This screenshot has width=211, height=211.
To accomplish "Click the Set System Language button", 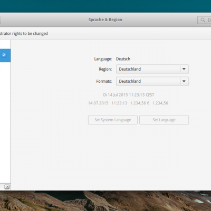I will tap(113, 120).
